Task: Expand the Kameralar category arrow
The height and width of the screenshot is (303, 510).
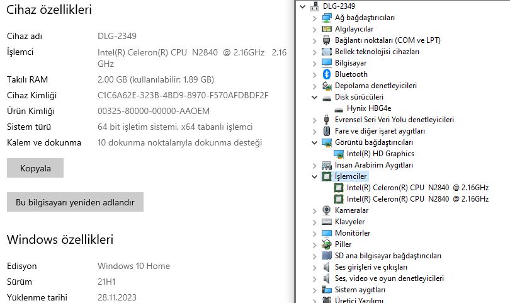Action: click(315, 211)
